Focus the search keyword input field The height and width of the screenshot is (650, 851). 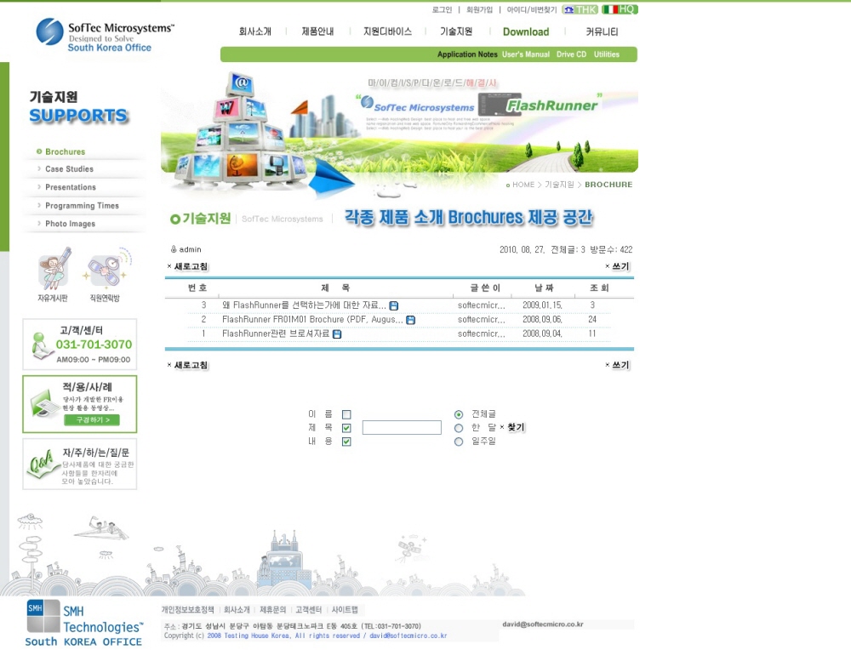pyautogui.click(x=402, y=428)
